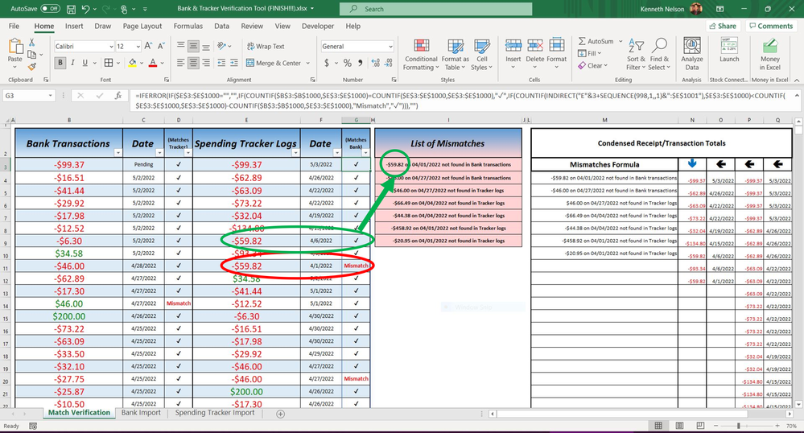Toggle align left
804x433 pixels.
pyautogui.click(x=180, y=63)
